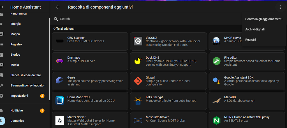287x128 pixels.
Task: Click the Energia lightning icon
Action: click(x=1, y=24)
